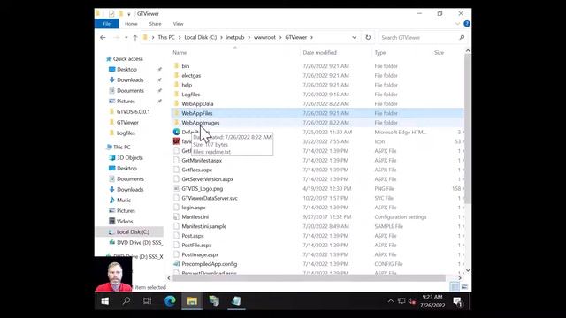Screen dimensions: 566x318
Task: Open GTVDS 6.0.0.1 quick access folder
Action: click(134, 112)
